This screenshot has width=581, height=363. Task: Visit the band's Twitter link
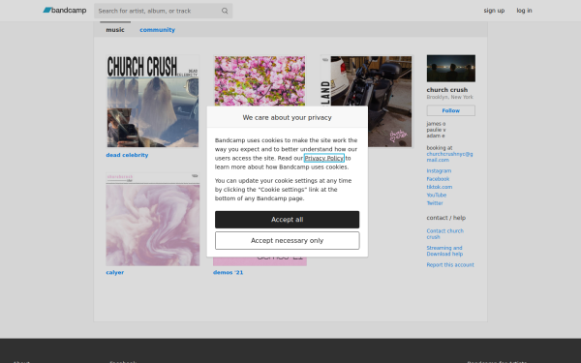click(435, 203)
